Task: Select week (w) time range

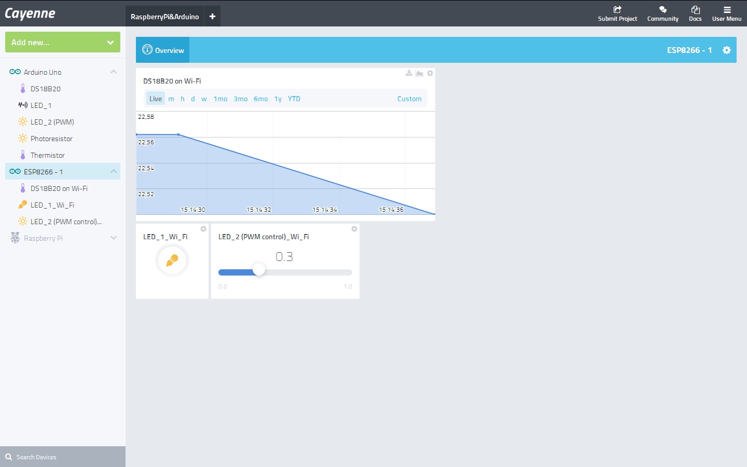Action: coord(204,99)
